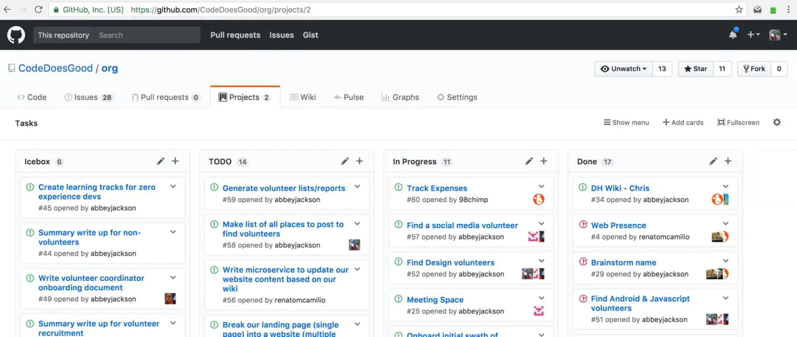797x337 pixels.
Task: Click assignee avatar on card #58
Action: coord(354,245)
